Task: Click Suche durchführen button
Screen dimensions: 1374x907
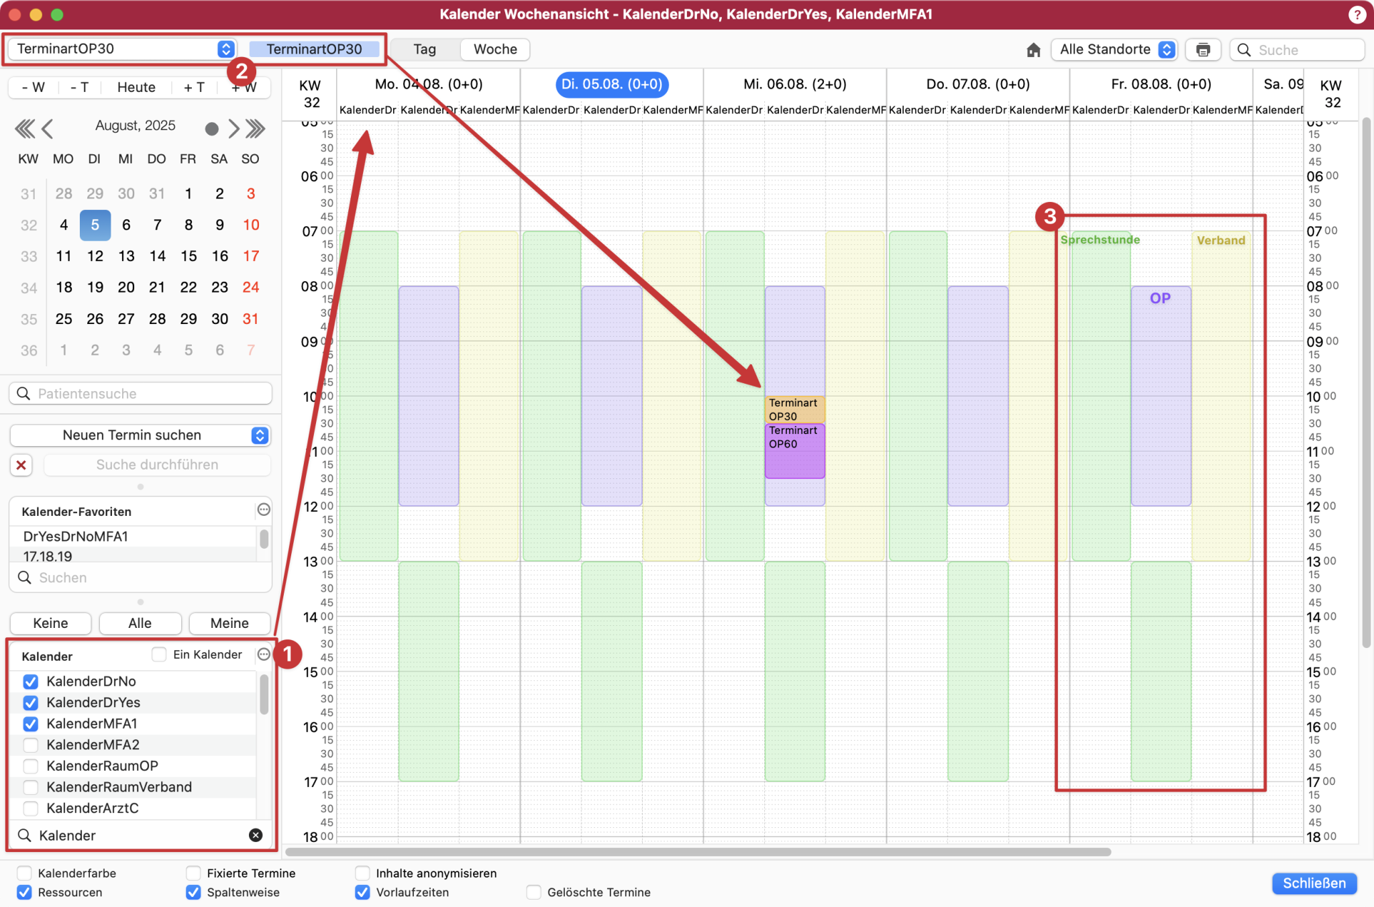Action: (157, 465)
